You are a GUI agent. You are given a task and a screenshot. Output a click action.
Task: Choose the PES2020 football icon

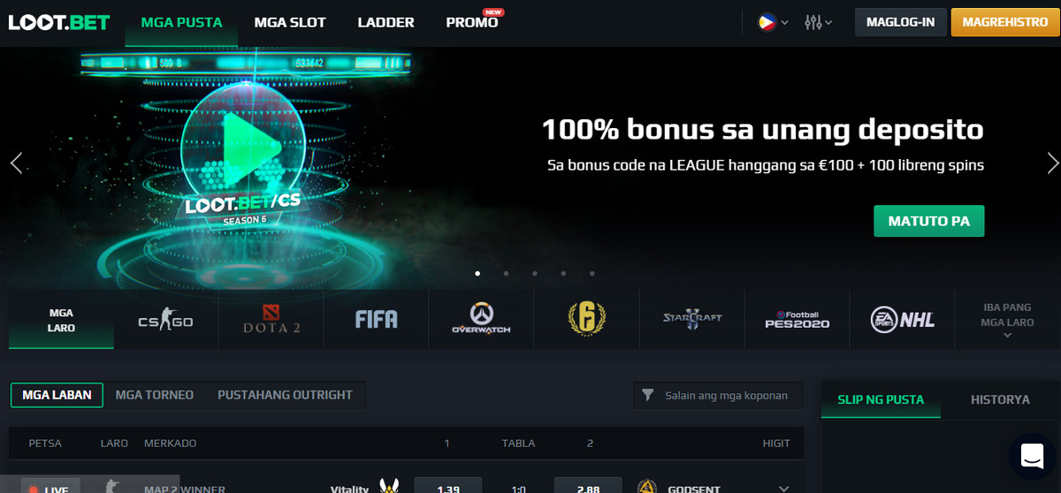point(798,320)
